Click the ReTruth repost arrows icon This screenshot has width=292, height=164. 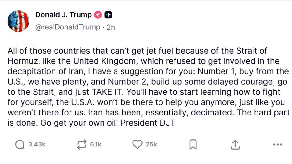click(81, 144)
